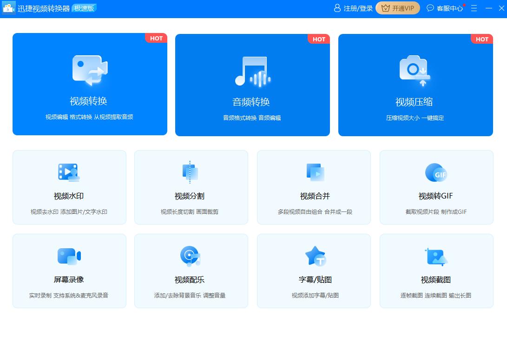
Task: Open the 注册/登录 login page
Action: 358,8
